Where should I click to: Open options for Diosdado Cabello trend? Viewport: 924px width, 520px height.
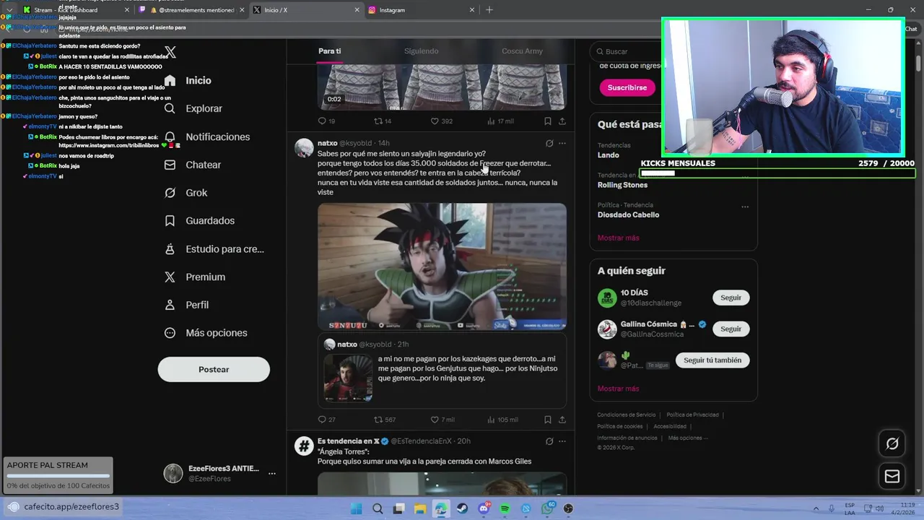(745, 207)
